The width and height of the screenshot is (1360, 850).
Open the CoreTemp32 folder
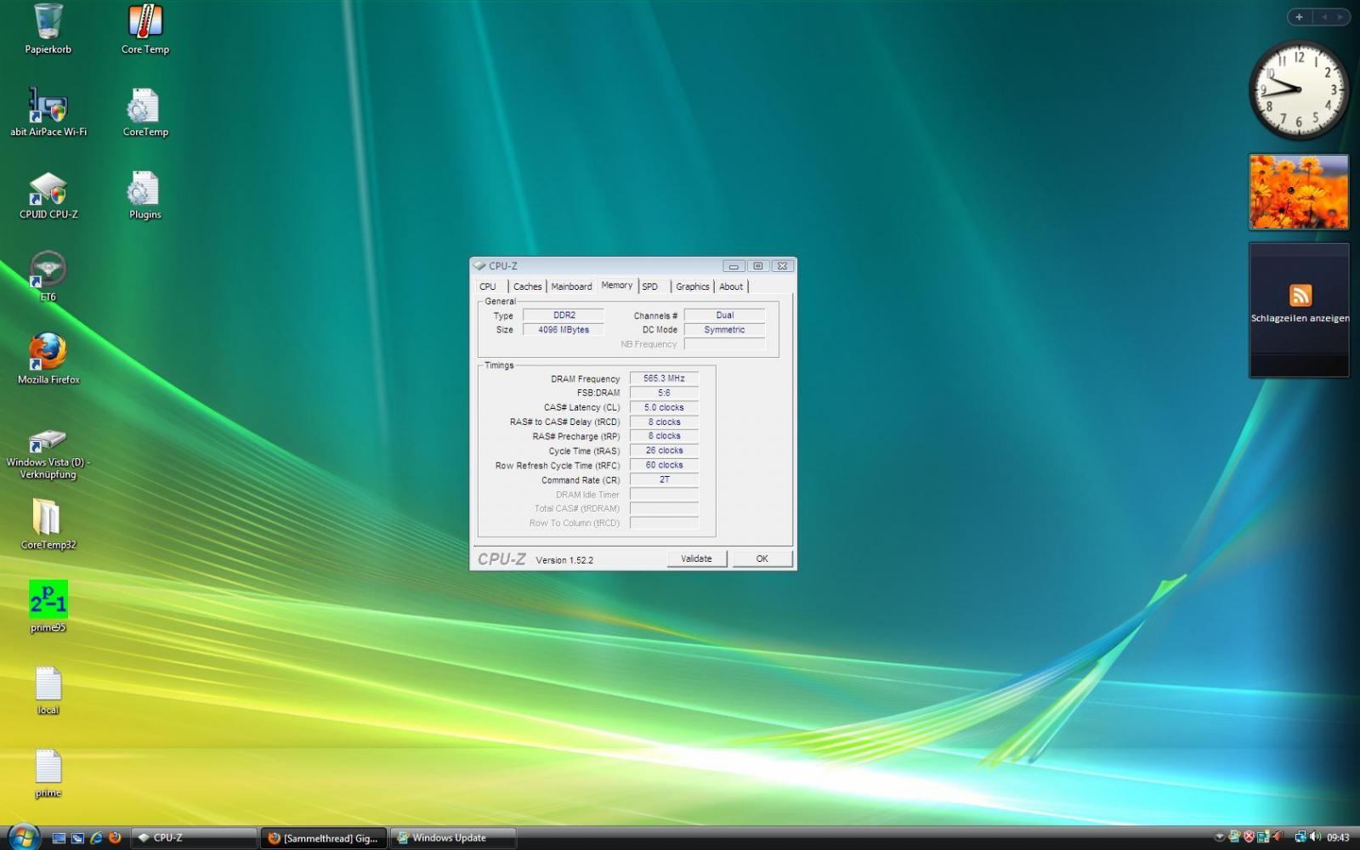48,524
